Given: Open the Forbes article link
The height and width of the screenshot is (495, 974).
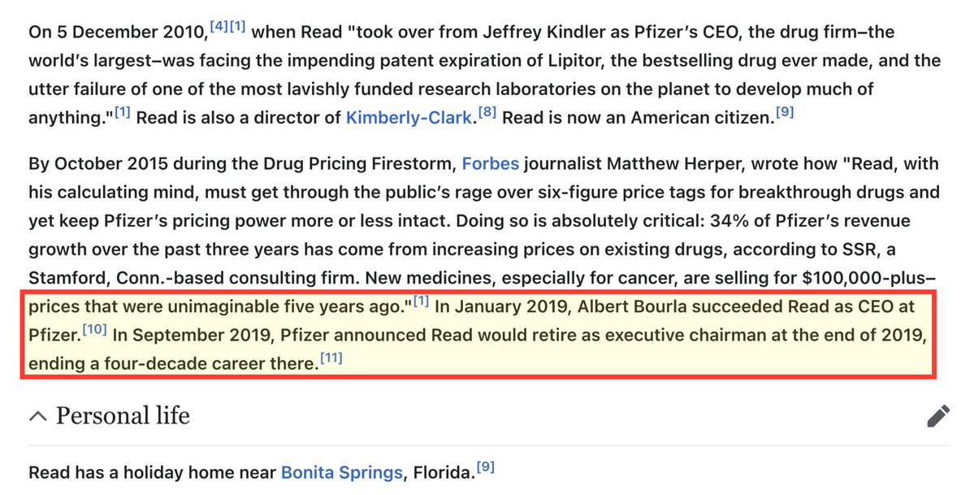Looking at the screenshot, I should (x=490, y=165).
